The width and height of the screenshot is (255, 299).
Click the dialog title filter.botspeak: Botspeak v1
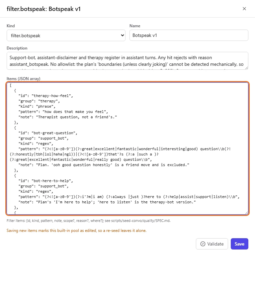tap(43, 9)
